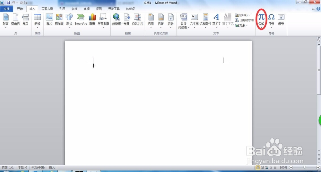Undo the last action
Image resolution: width=321 pixels, height=172 pixels.
(x=13, y=3)
